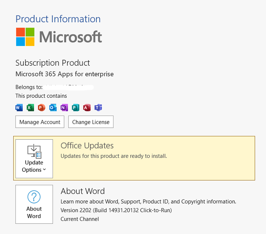
Task: Select the Change License button
Action: 91,122
